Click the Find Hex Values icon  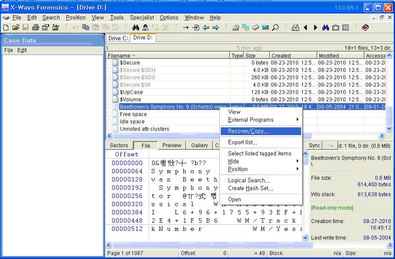(x=146, y=27)
